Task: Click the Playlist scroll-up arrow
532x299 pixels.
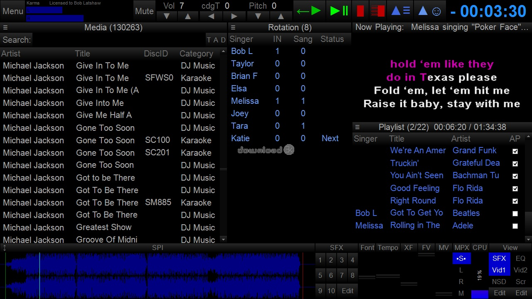Action: pyautogui.click(x=528, y=137)
